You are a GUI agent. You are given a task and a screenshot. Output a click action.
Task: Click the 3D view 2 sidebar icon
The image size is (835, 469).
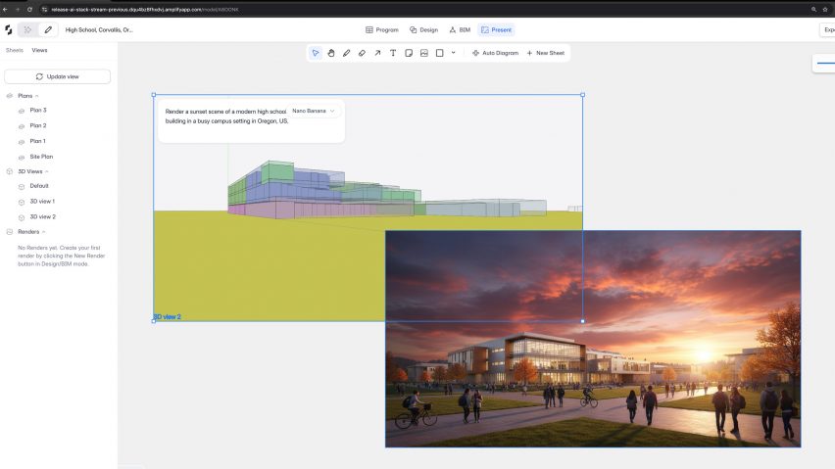point(22,217)
